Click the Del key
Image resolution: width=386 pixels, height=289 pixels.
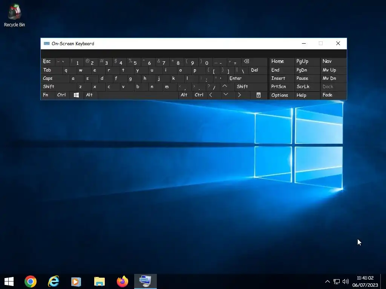tap(258, 70)
